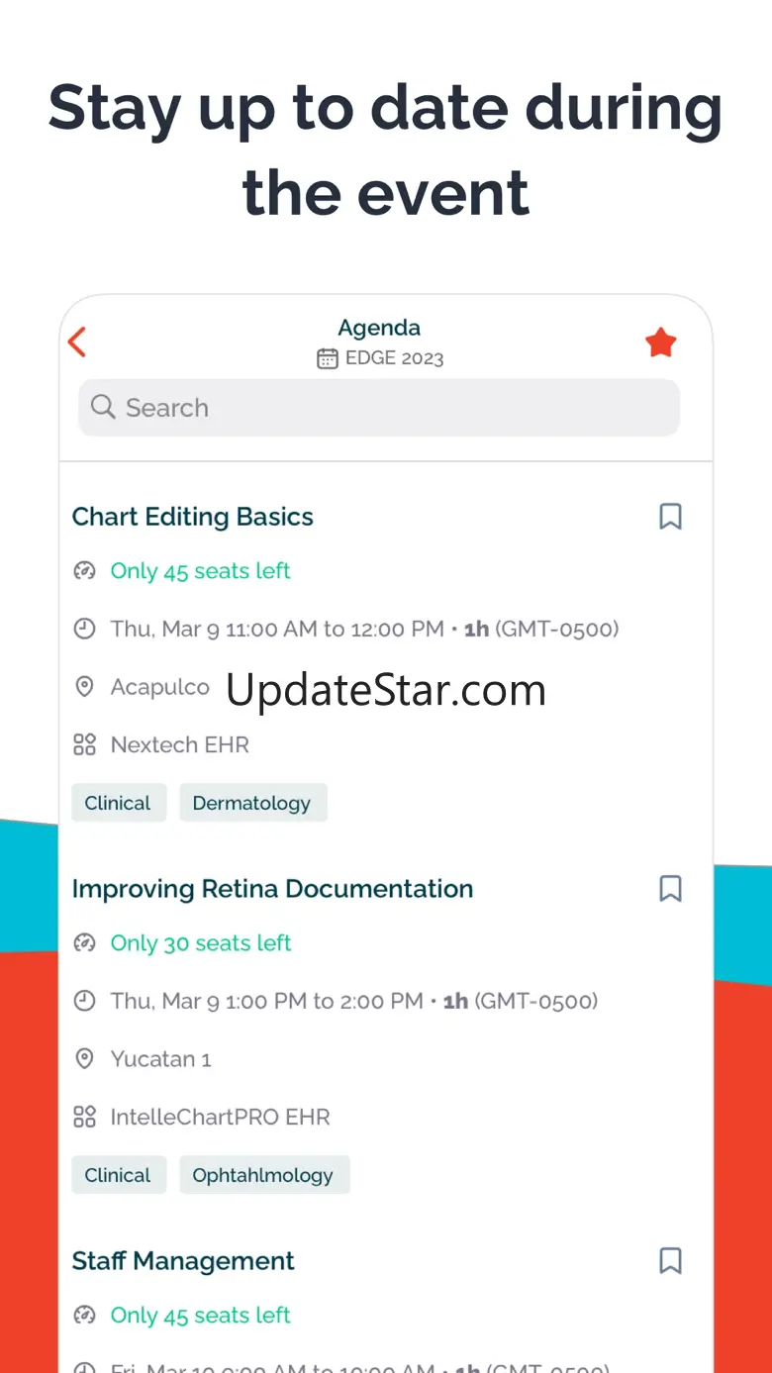Click the calendar icon beside EDGE 2023

pyautogui.click(x=327, y=358)
